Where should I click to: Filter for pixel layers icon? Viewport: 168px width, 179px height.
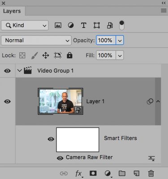coord(58,26)
